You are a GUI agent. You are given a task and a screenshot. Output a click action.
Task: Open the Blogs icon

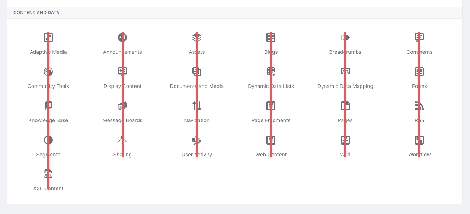[x=271, y=37]
